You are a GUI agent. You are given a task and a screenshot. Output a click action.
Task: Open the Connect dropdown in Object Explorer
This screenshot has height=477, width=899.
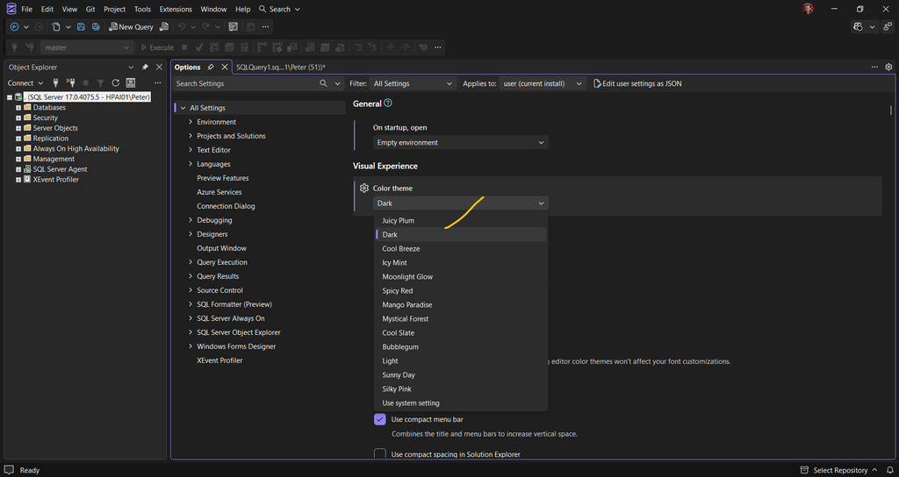25,83
